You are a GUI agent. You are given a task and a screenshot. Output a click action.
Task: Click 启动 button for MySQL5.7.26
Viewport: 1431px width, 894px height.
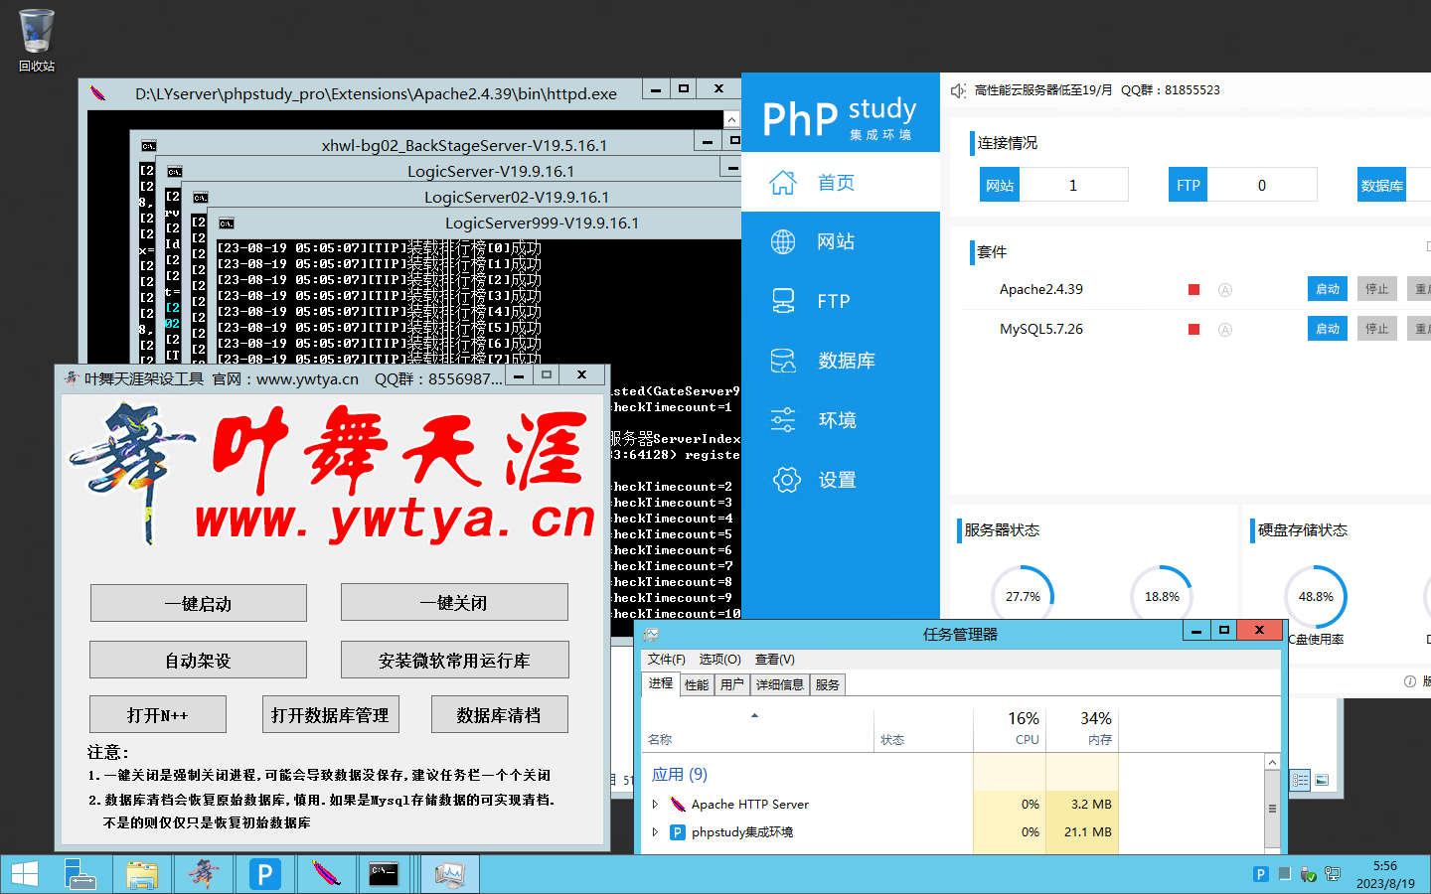pos(1328,329)
